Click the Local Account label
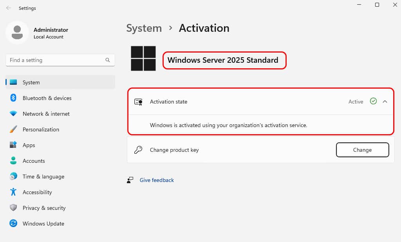 coord(48,37)
